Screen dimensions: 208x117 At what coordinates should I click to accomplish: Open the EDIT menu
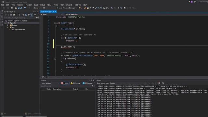[x=7, y=5]
